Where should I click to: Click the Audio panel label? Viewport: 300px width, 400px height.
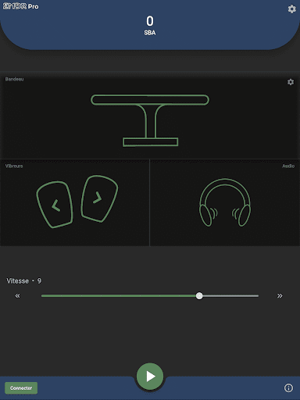pyautogui.click(x=288, y=166)
